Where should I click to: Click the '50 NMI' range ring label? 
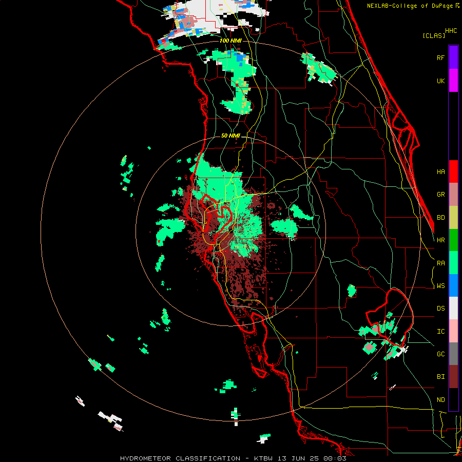230,136
